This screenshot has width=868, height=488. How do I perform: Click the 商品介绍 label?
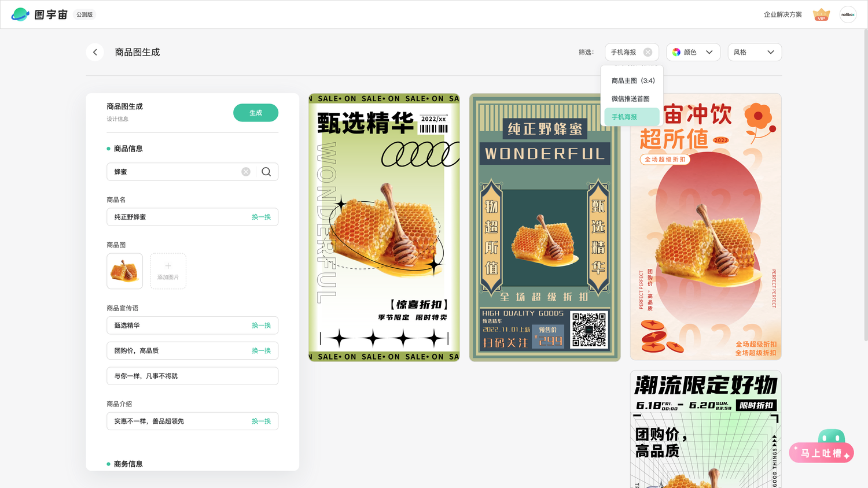(x=119, y=404)
